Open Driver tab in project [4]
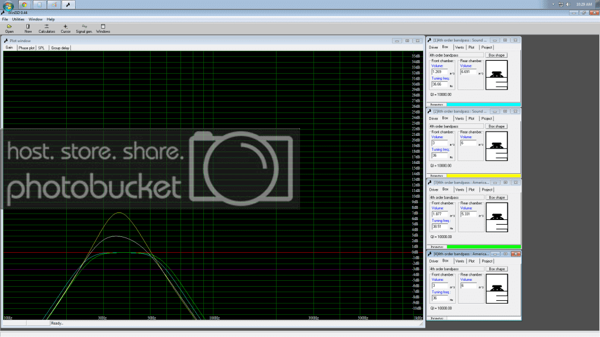 [x=434, y=261]
